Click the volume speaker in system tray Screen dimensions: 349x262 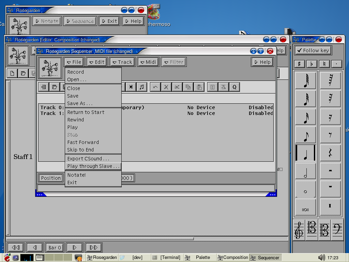(x=321, y=258)
